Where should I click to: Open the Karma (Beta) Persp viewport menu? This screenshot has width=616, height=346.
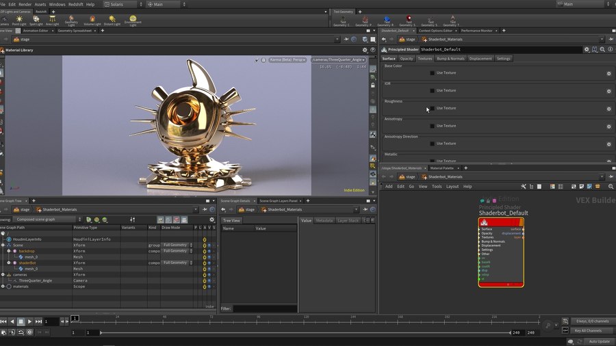(x=287, y=60)
